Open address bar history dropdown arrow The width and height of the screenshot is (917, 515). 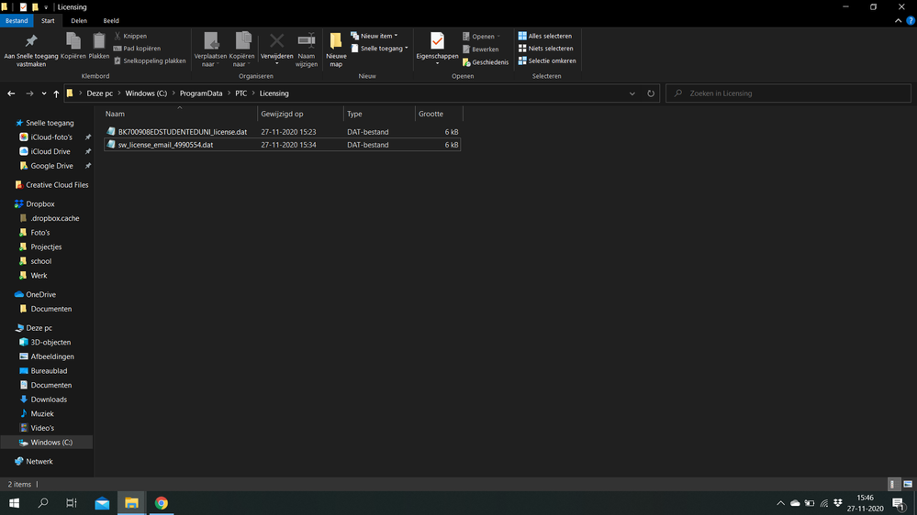pyautogui.click(x=632, y=93)
